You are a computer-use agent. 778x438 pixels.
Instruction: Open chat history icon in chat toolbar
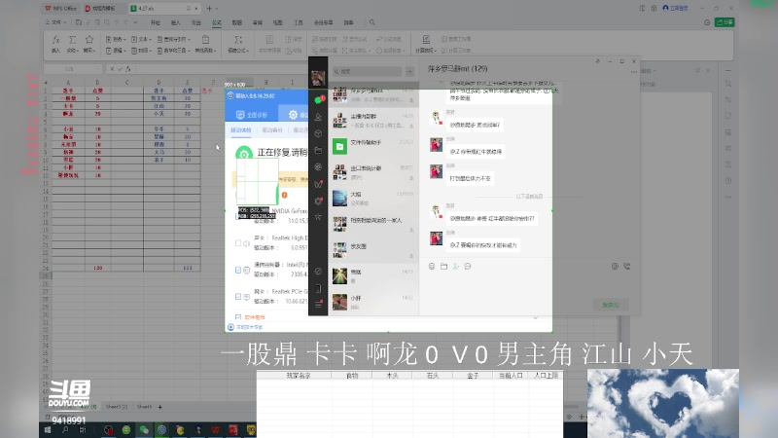click(468, 266)
